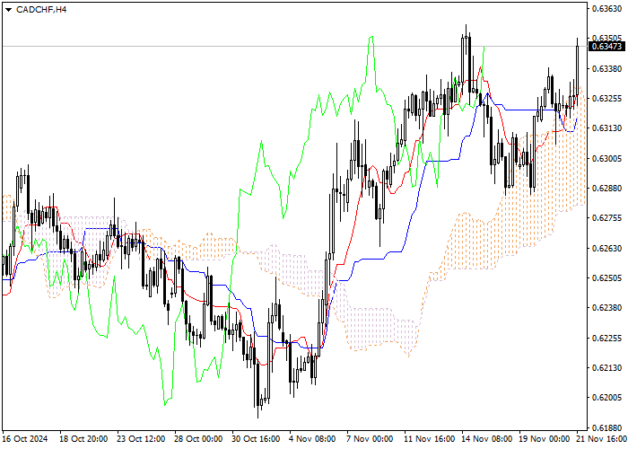Select the 11 Nov 16:00 time label
628x449 pixels.
[x=429, y=439]
